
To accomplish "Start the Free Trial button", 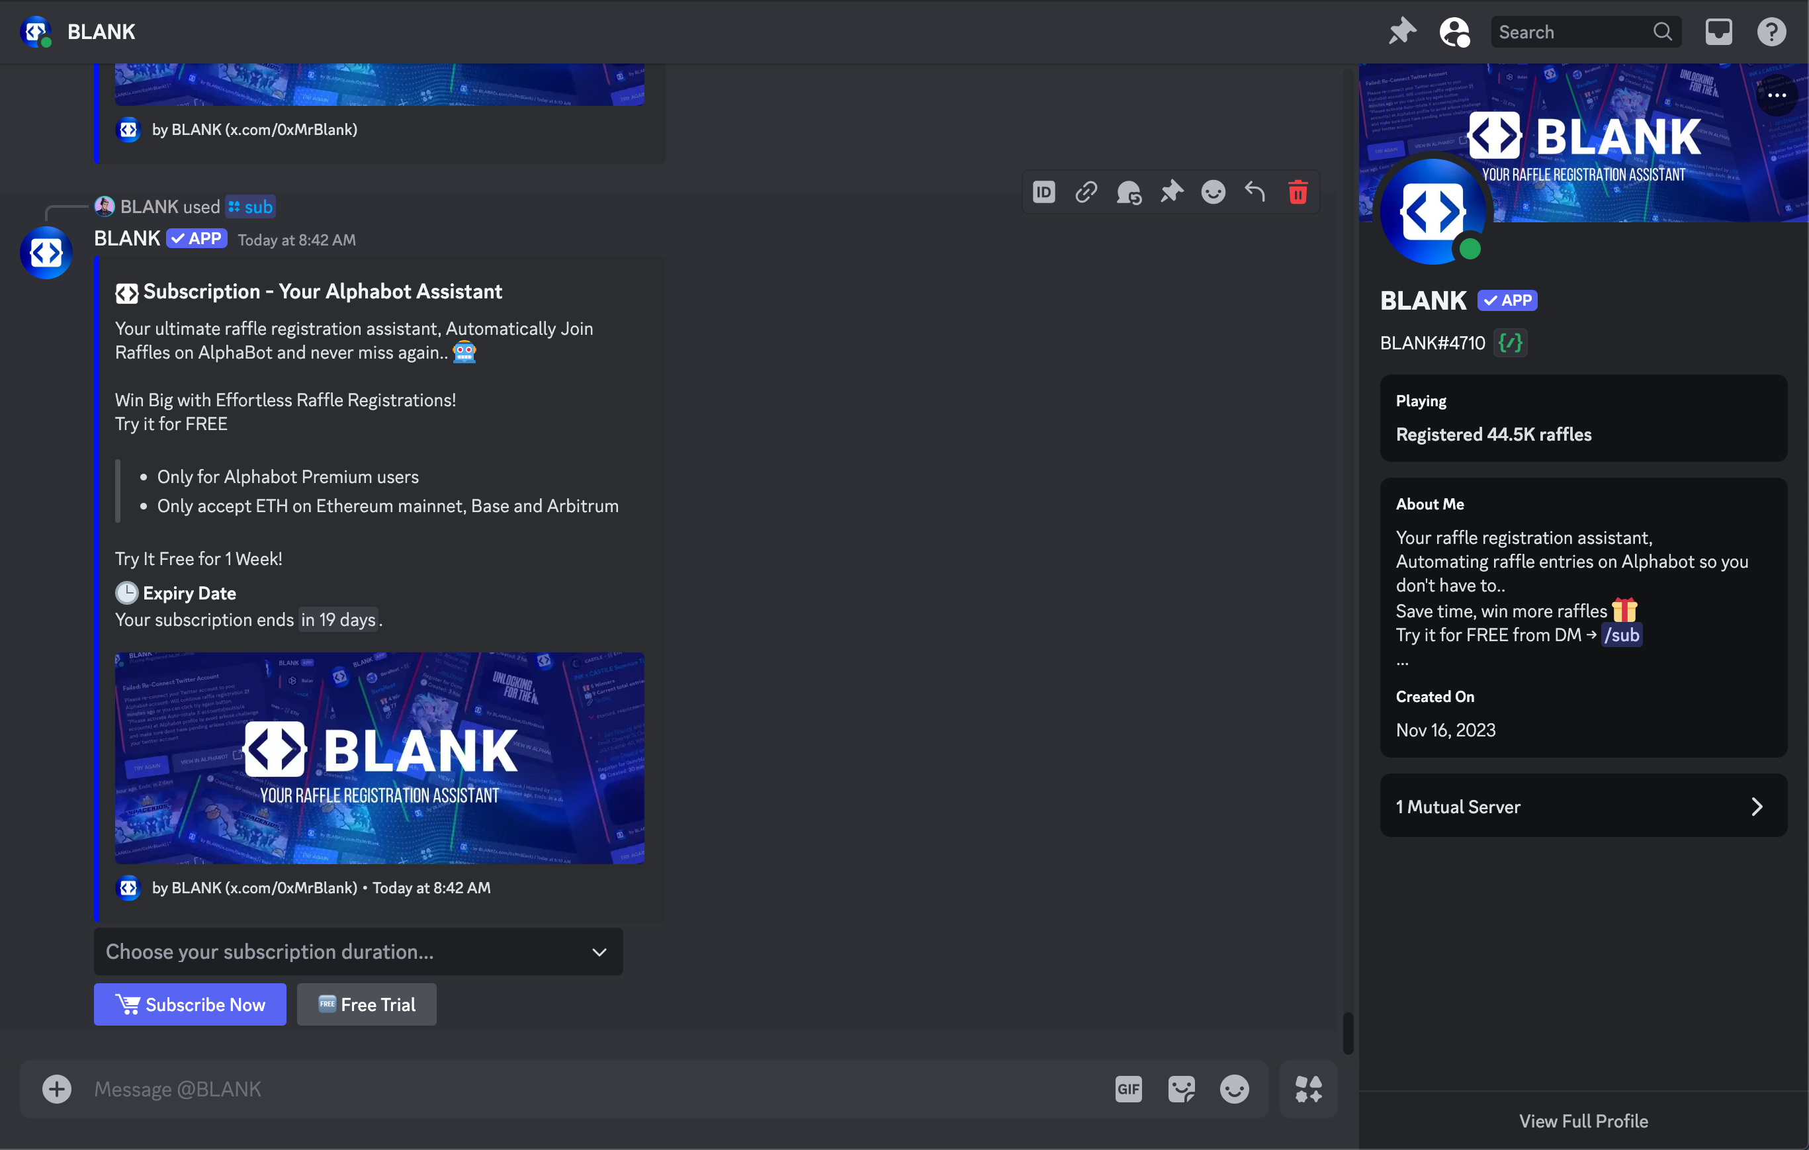I will (x=367, y=1004).
